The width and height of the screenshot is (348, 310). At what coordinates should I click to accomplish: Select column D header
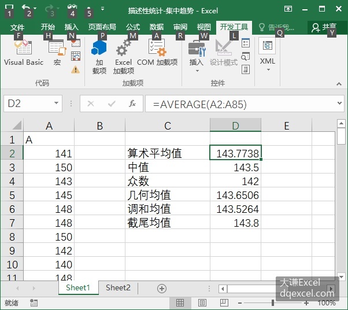[x=235, y=126]
